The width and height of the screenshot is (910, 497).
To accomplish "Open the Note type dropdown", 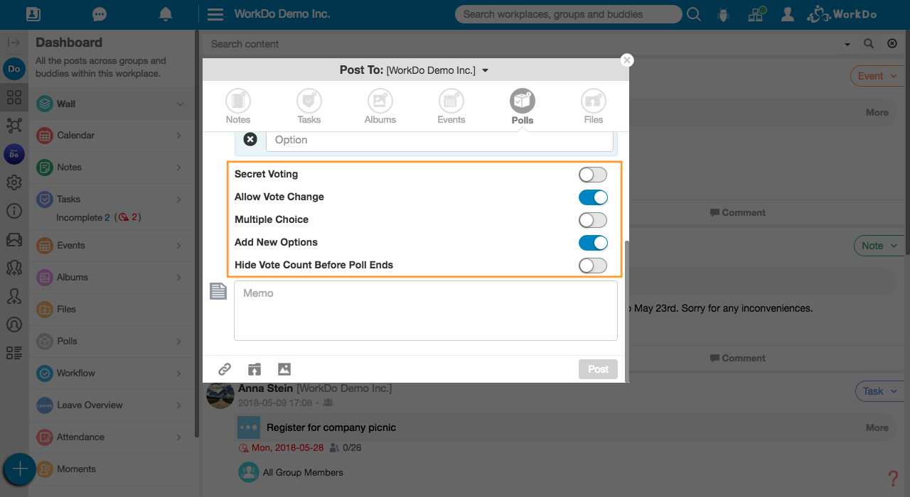I will [x=879, y=246].
